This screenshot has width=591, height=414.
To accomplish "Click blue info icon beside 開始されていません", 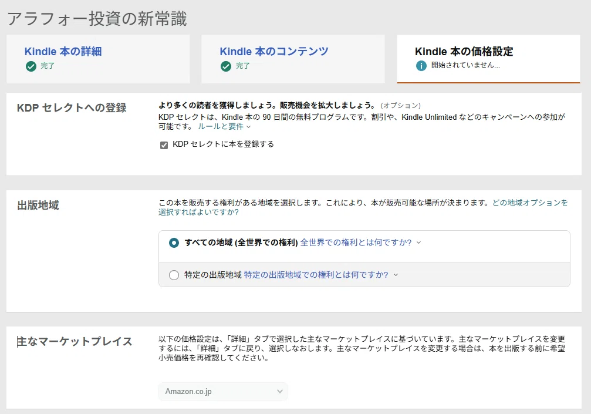I will point(421,66).
